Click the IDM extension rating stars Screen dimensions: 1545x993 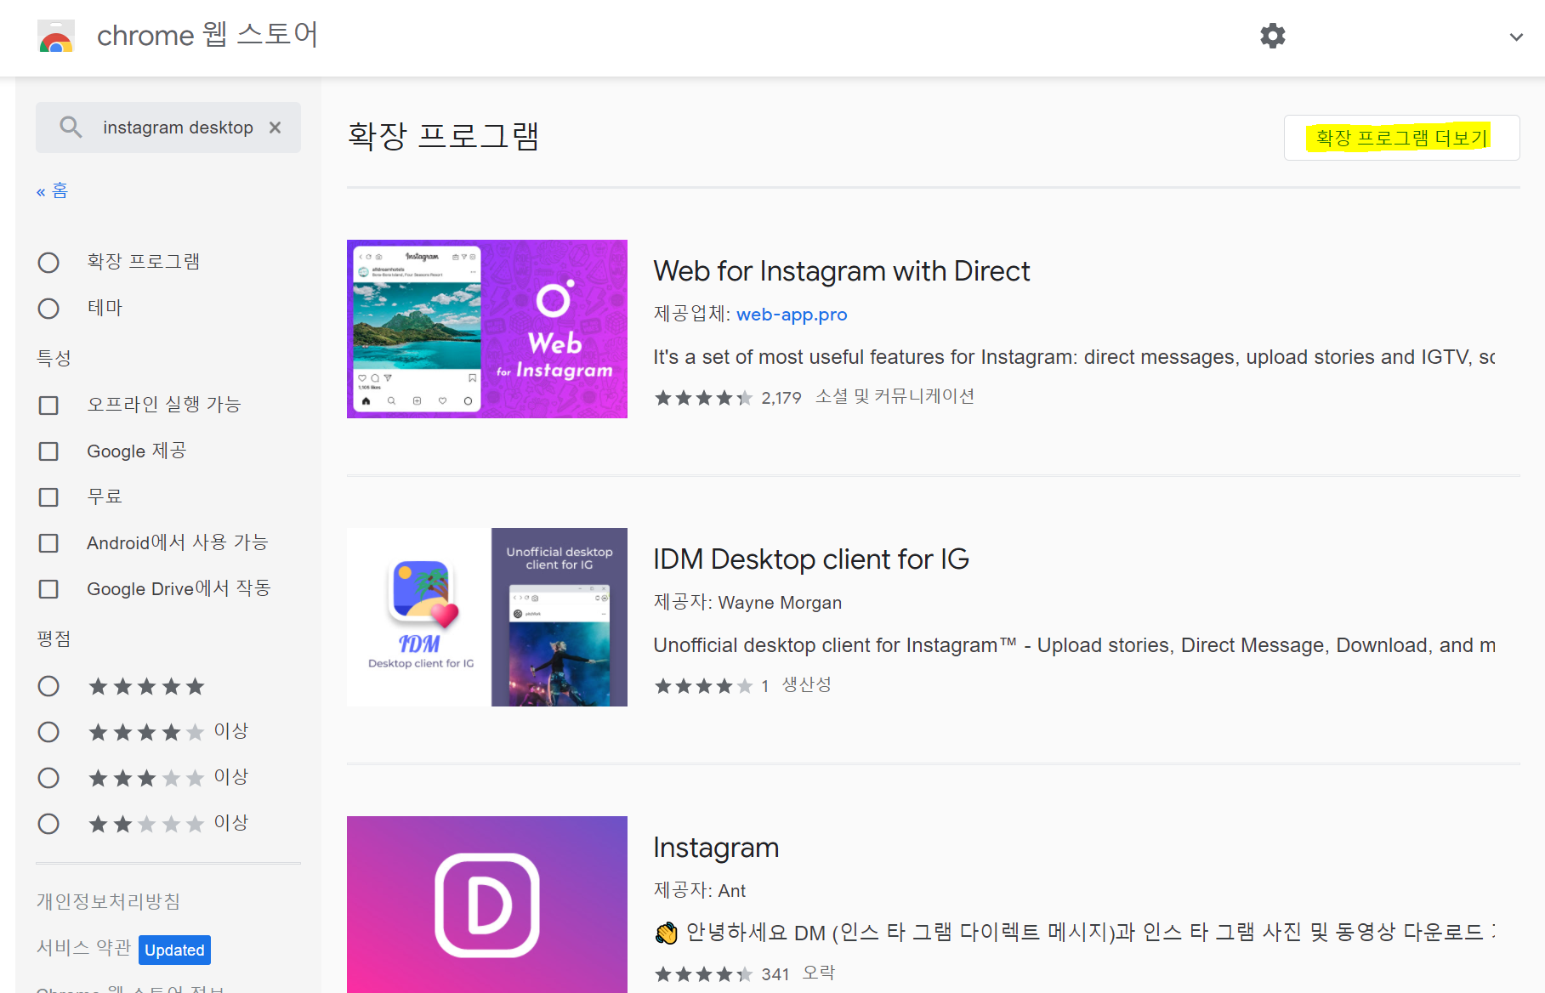[x=703, y=686]
